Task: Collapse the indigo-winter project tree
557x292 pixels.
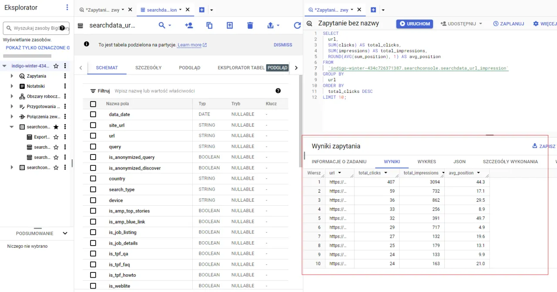Action: click(3, 66)
